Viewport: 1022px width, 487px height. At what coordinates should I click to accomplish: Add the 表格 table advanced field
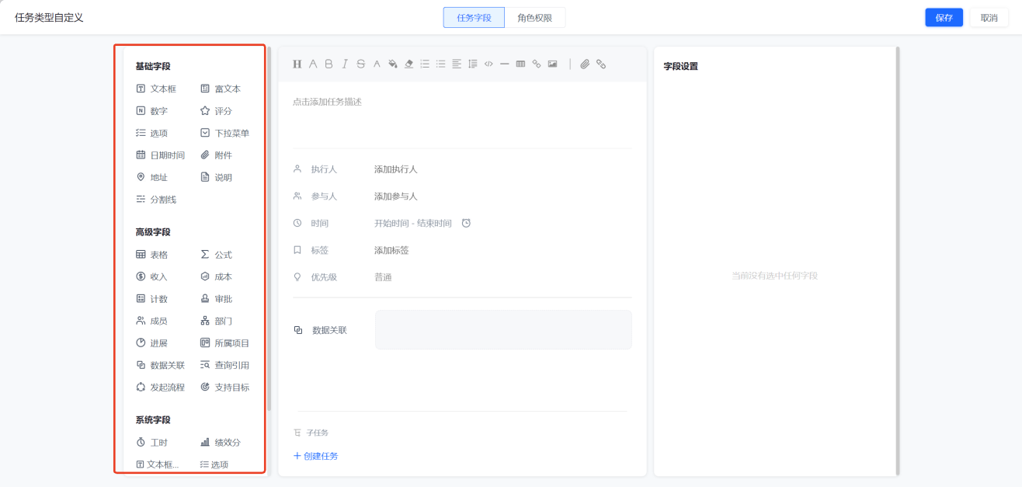(x=151, y=255)
